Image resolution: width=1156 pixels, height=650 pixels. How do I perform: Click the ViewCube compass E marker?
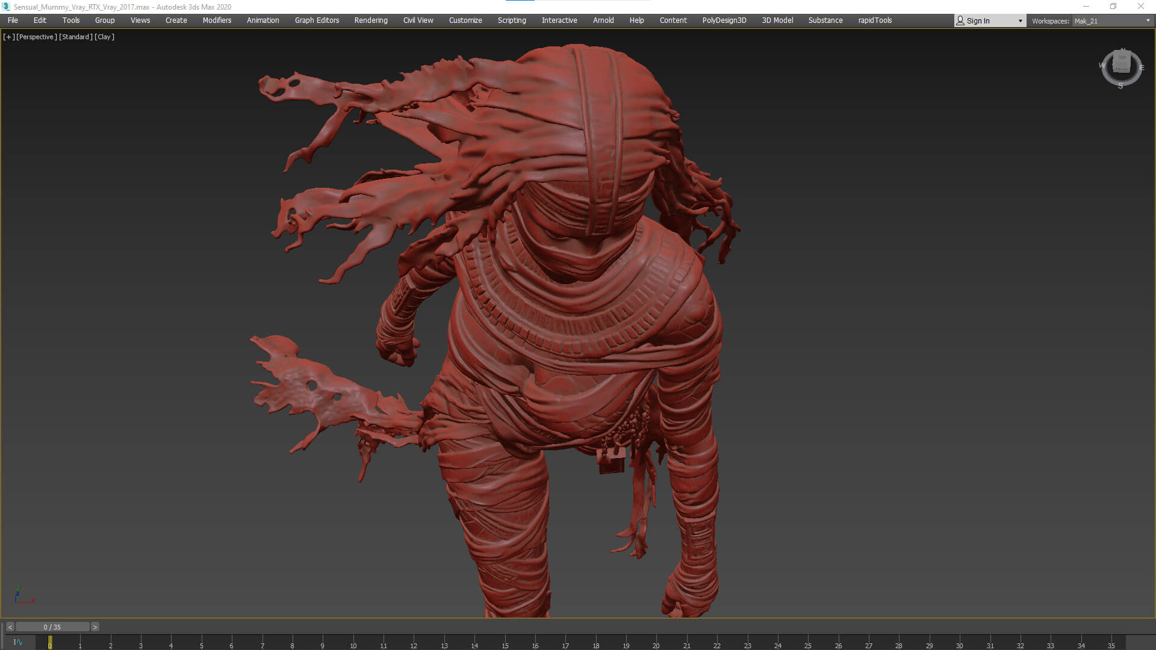(1141, 67)
